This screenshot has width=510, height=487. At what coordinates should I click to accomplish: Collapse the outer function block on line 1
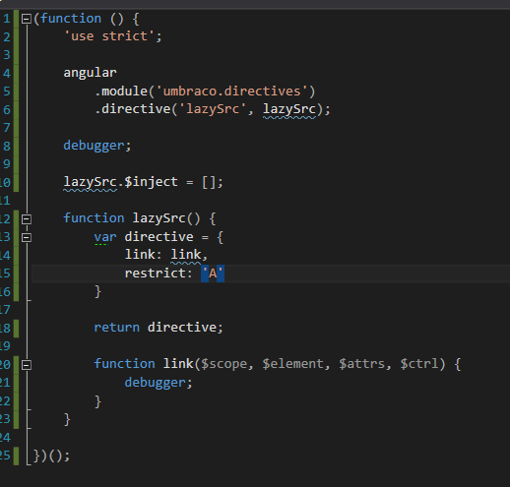pyautogui.click(x=27, y=19)
